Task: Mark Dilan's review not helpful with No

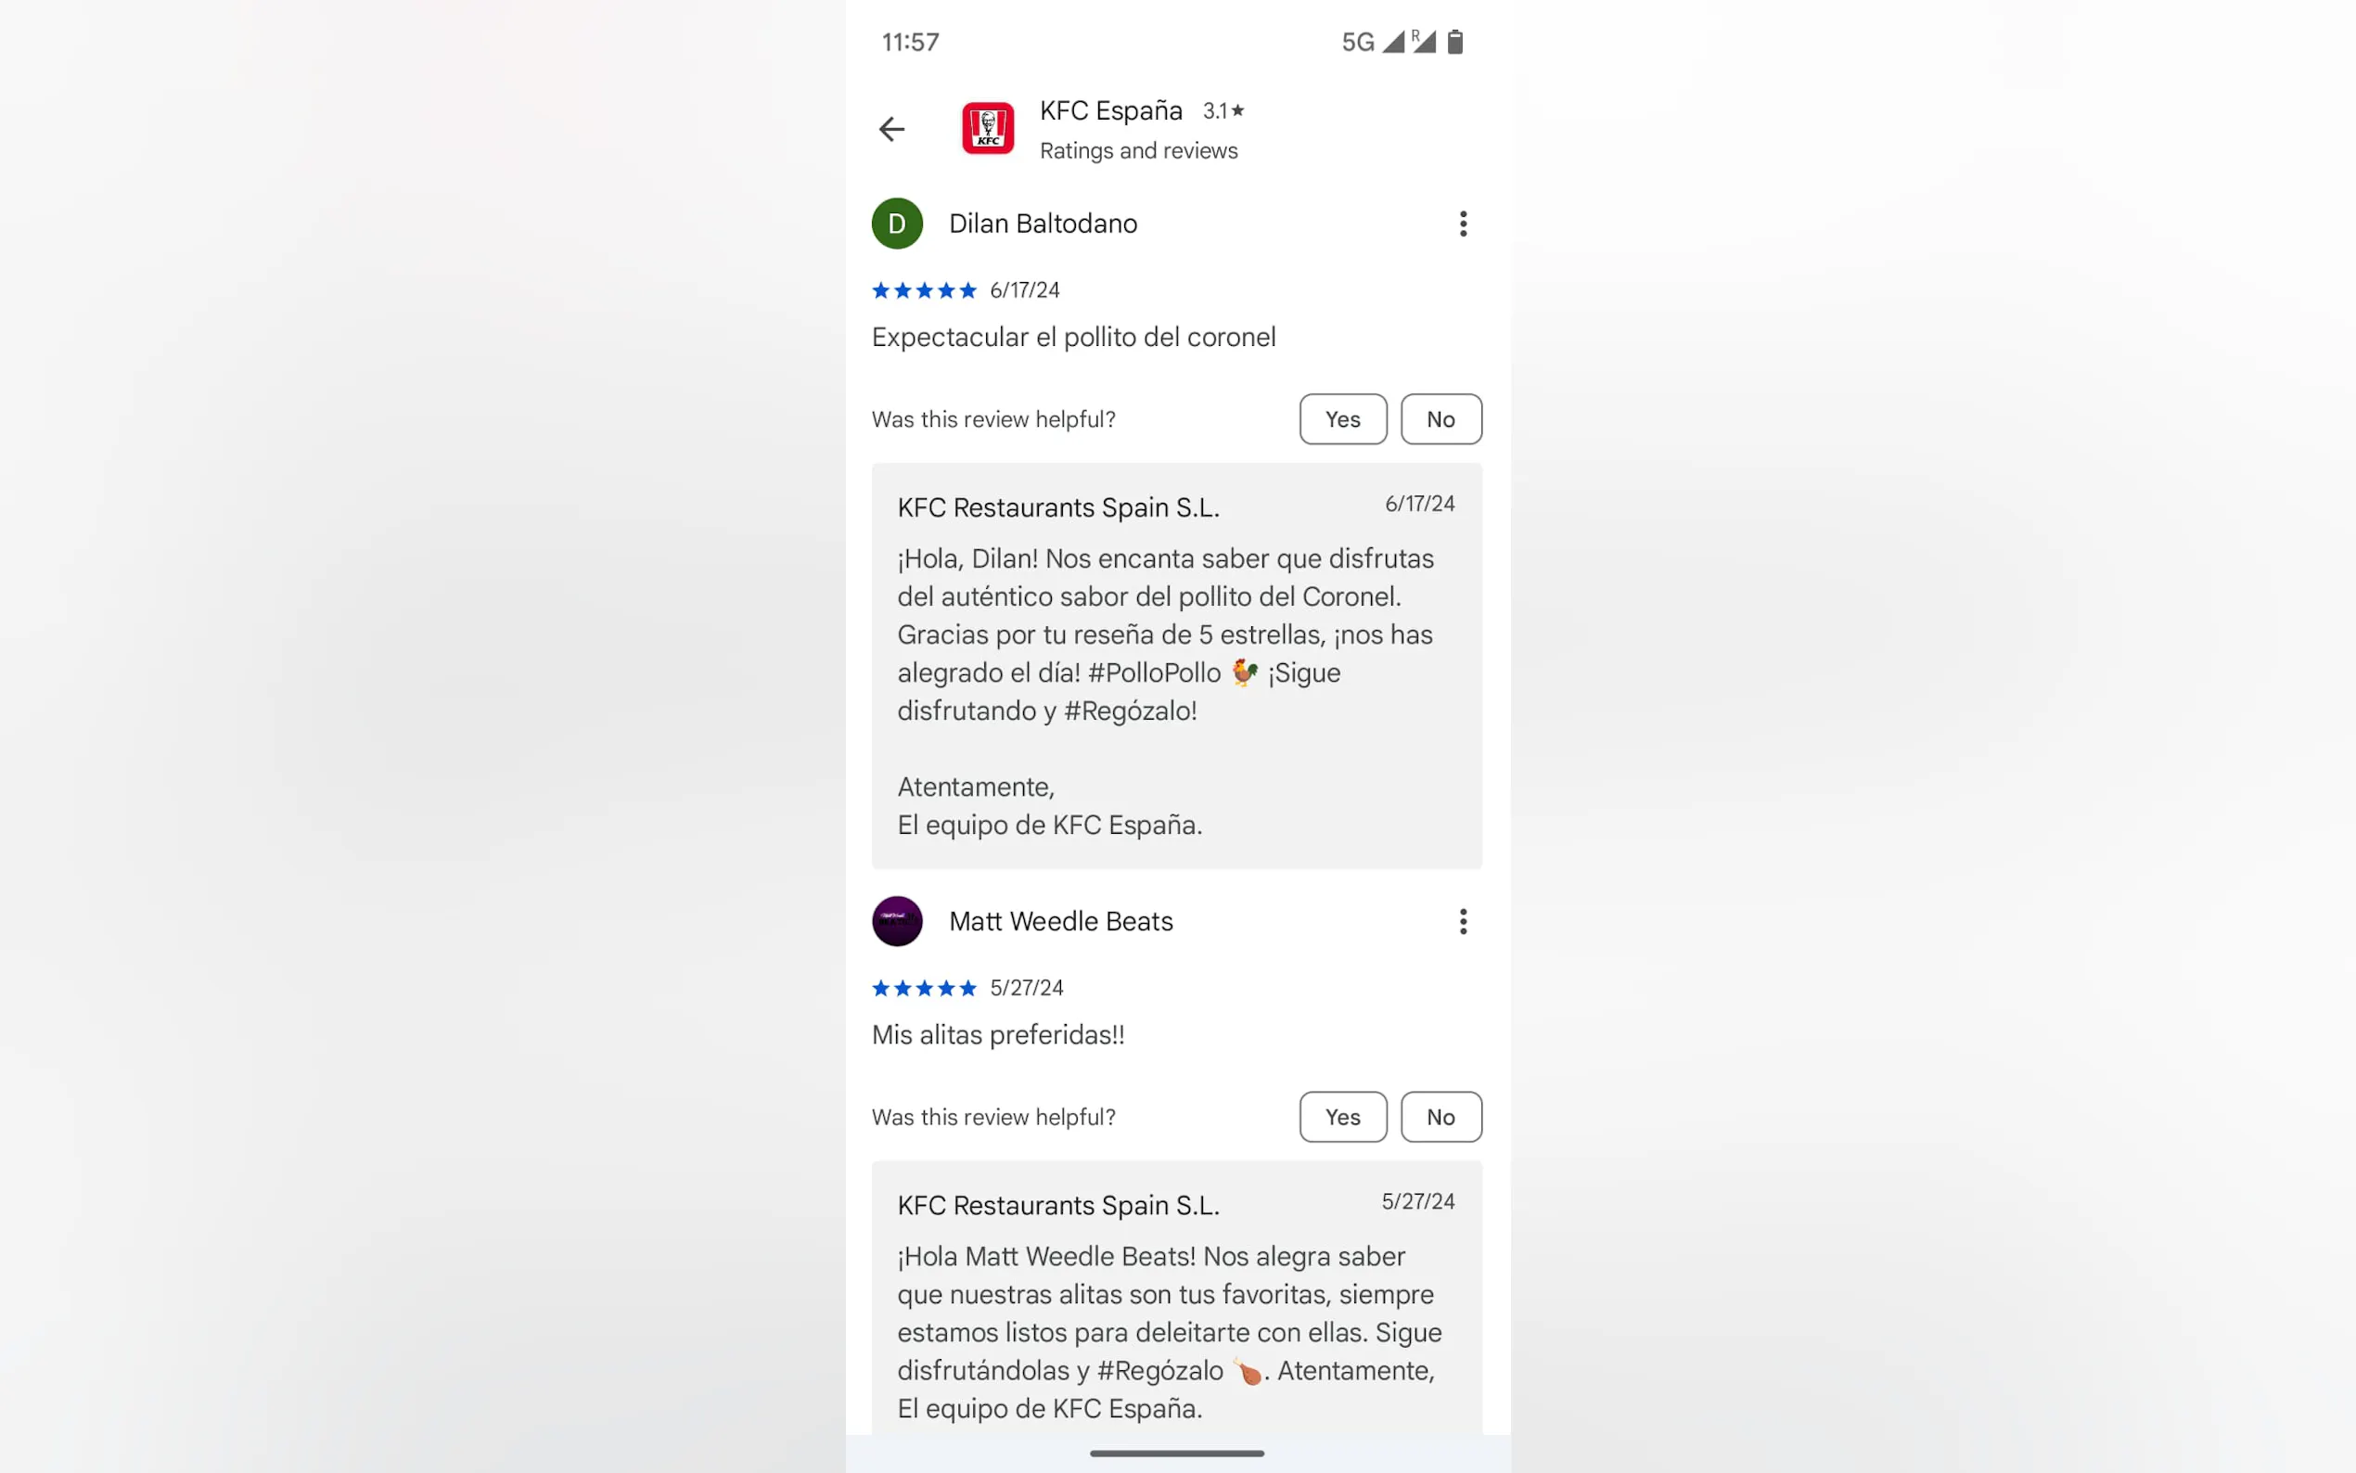Action: click(x=1440, y=419)
